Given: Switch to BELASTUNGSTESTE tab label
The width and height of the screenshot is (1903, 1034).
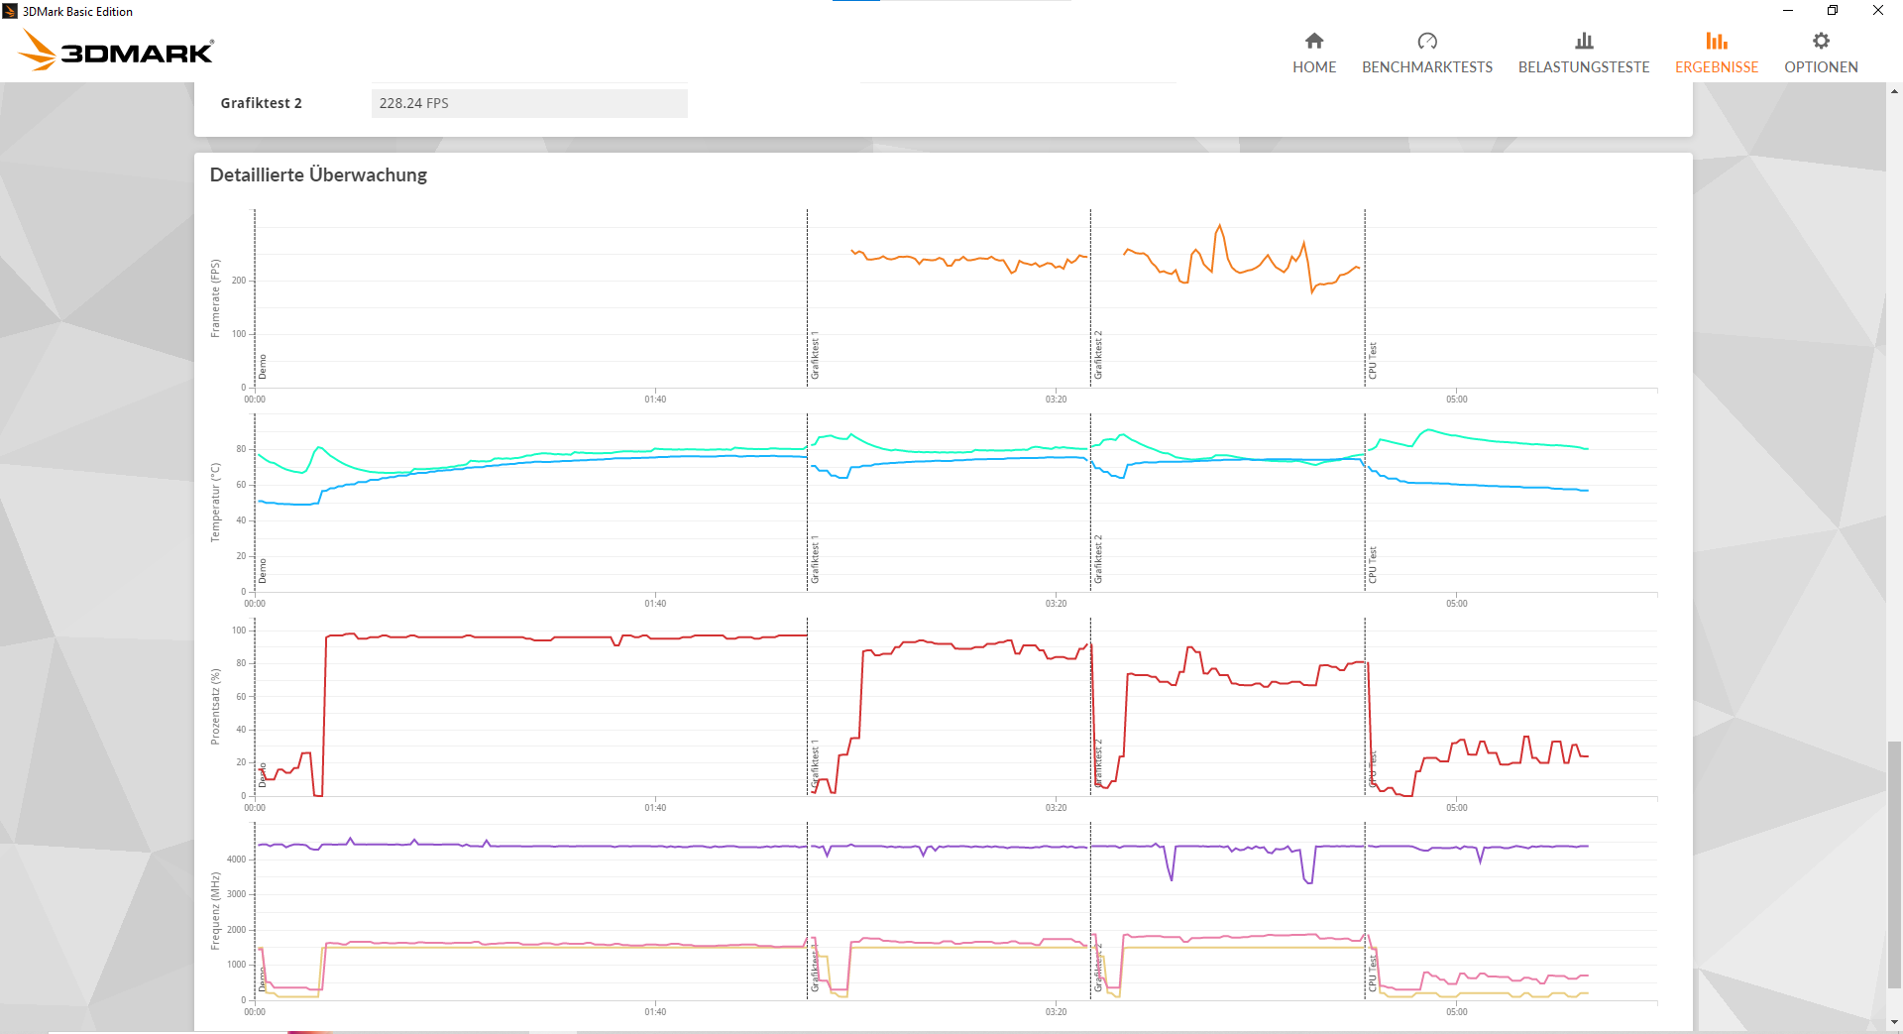Looking at the screenshot, I should click(x=1584, y=67).
